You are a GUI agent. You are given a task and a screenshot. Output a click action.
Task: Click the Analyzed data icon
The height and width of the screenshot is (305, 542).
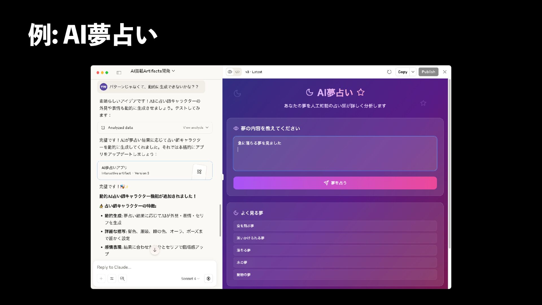tap(103, 128)
